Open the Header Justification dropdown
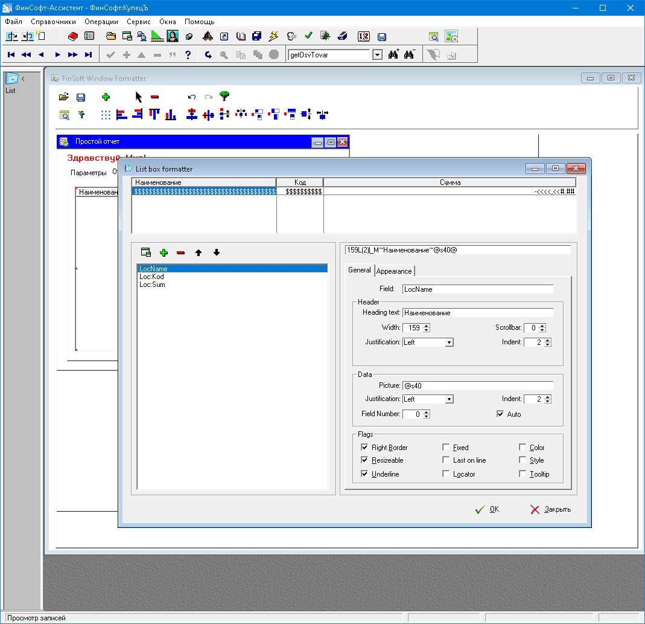The height and width of the screenshot is (624, 645). pyautogui.click(x=449, y=343)
